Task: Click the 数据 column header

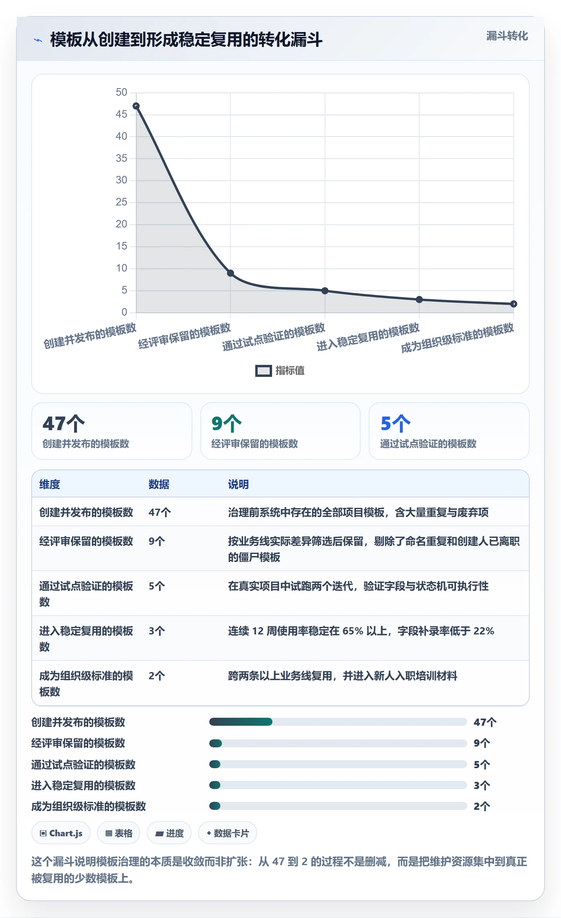Action: [159, 484]
